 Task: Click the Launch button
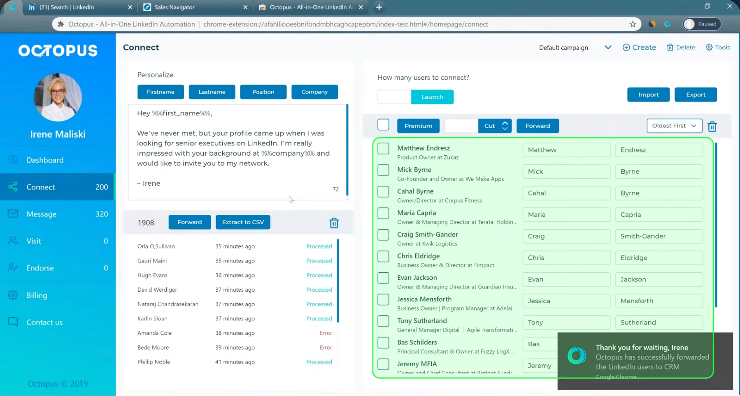(x=432, y=97)
